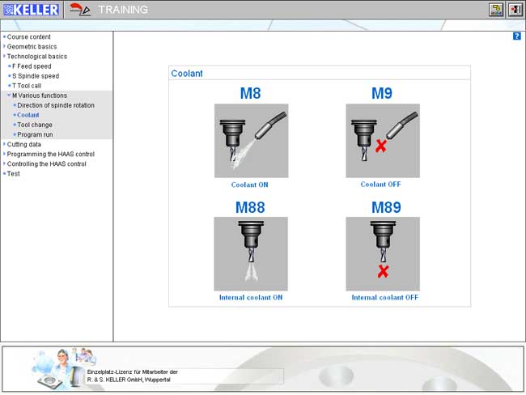Open the Tool change topic
Image resolution: width=526 pixels, height=395 pixels.
click(x=35, y=125)
